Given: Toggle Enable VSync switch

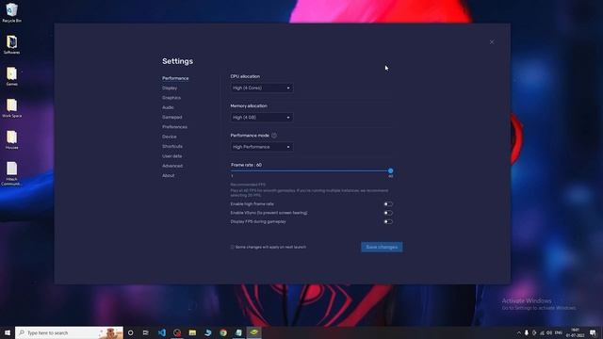Looking at the screenshot, I should (x=388, y=213).
